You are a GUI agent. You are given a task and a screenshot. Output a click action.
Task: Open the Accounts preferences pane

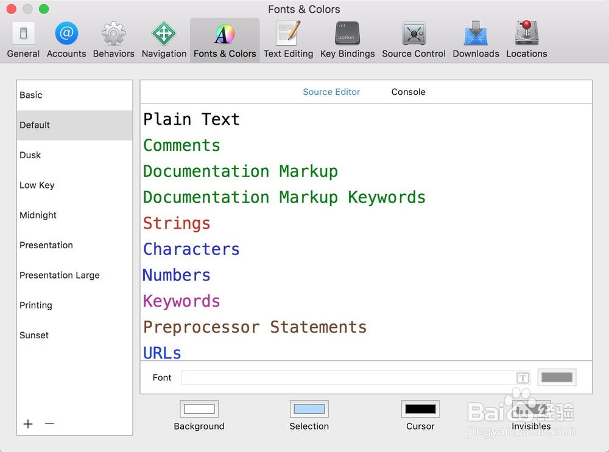click(x=66, y=40)
